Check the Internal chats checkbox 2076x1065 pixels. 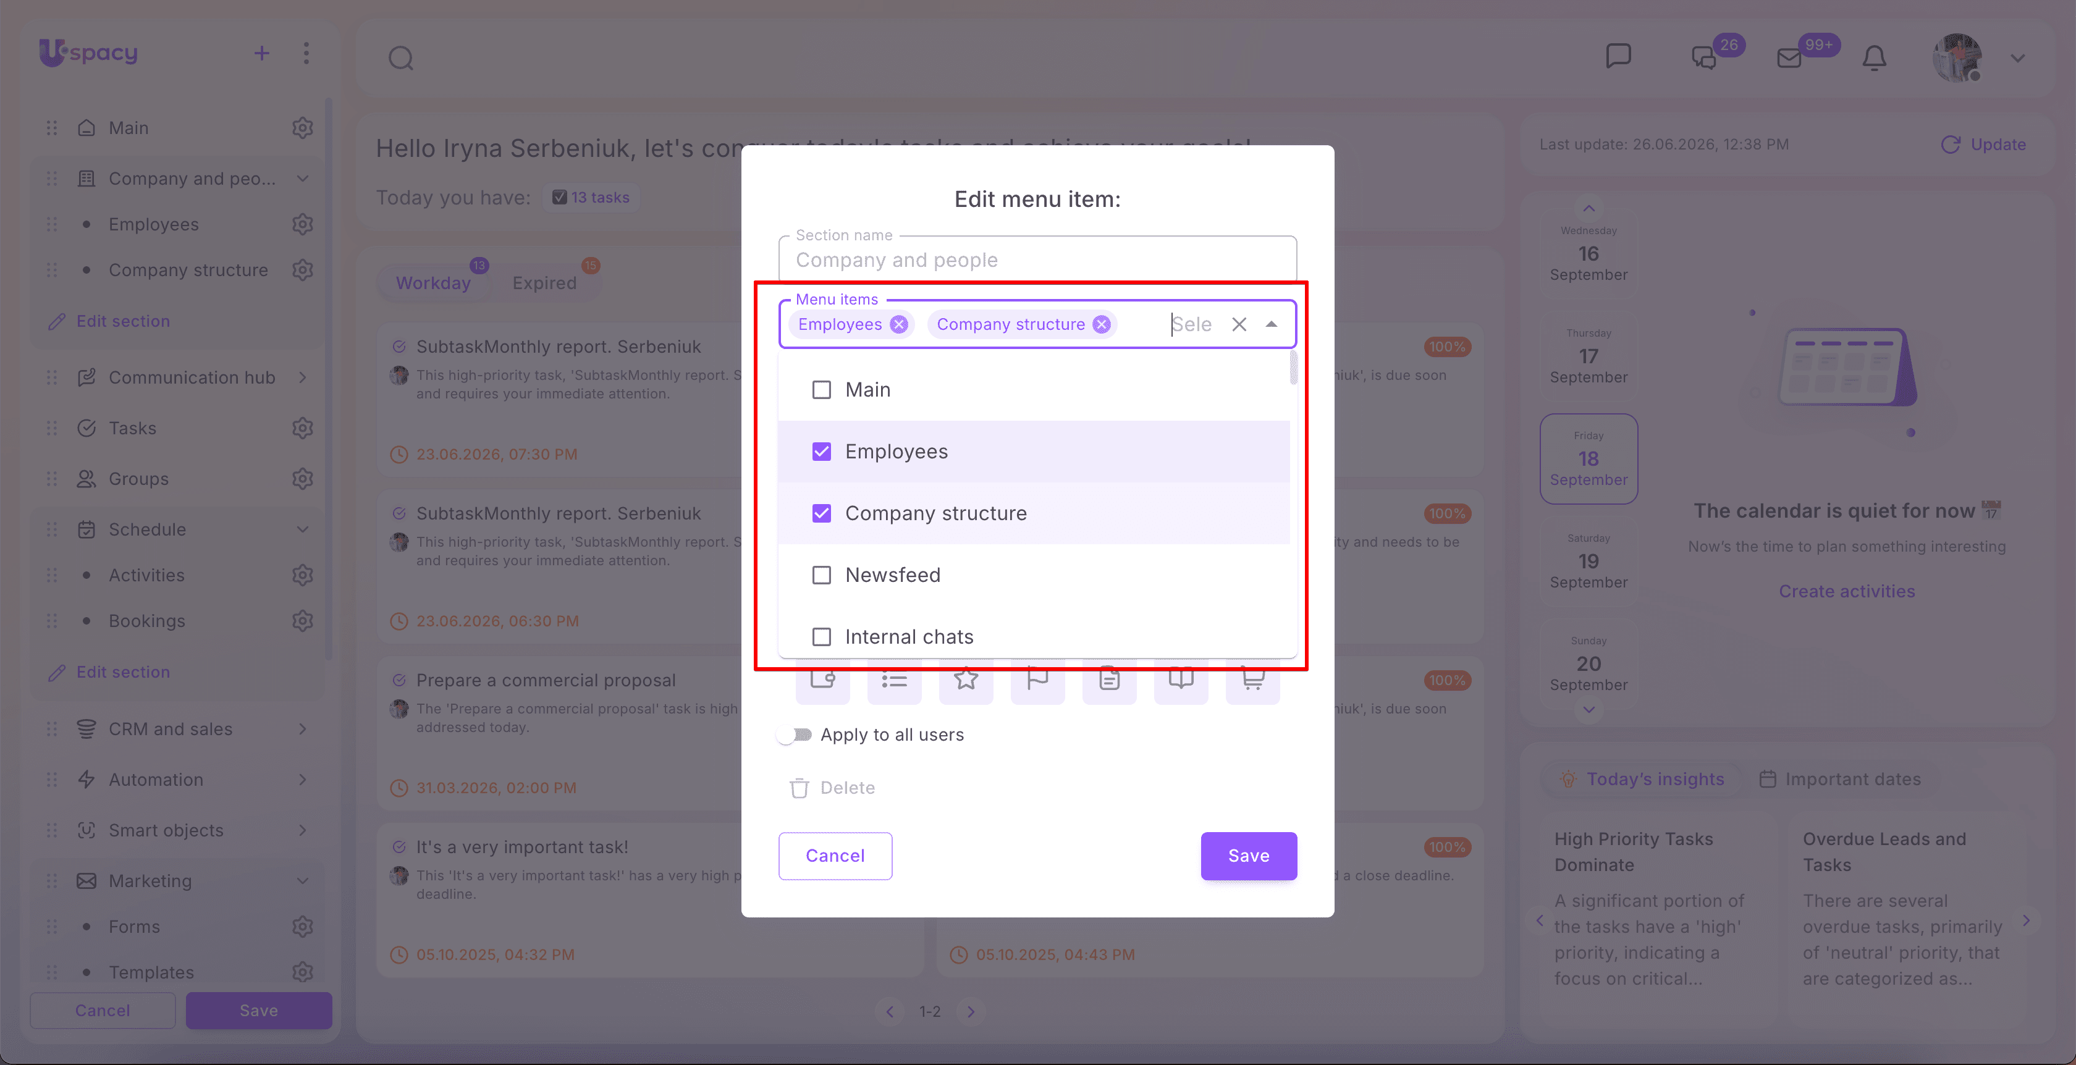tap(821, 638)
